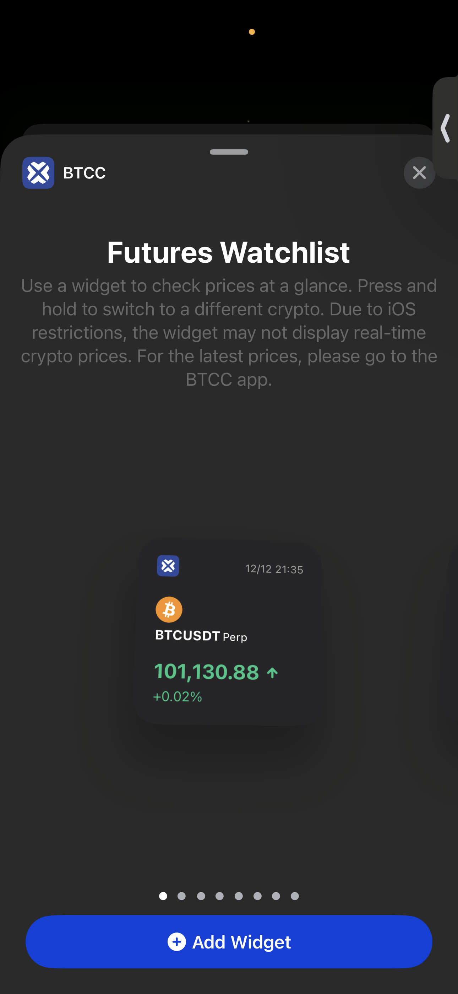Tap the 12/12 21:35 timestamp
The width and height of the screenshot is (458, 994).
[x=274, y=569]
